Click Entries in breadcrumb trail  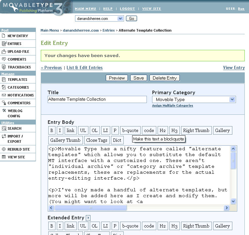point(108,30)
